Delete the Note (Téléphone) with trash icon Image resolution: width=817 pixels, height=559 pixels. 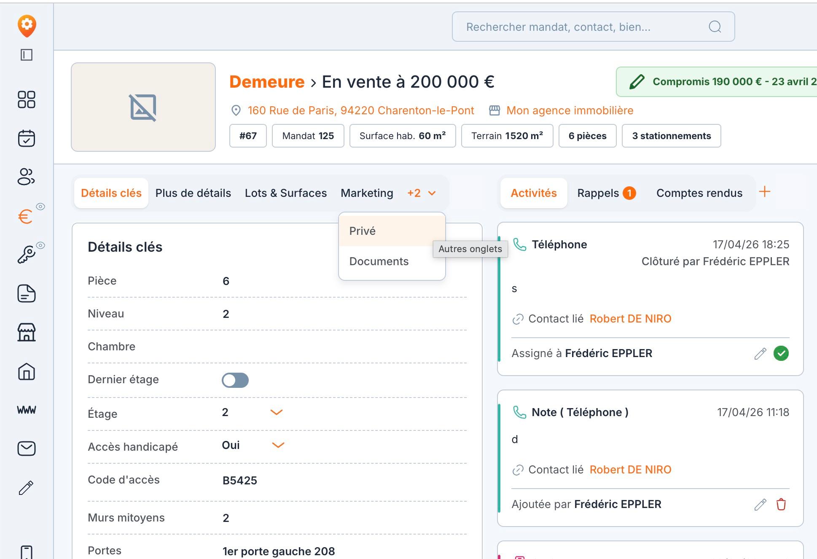click(x=781, y=505)
